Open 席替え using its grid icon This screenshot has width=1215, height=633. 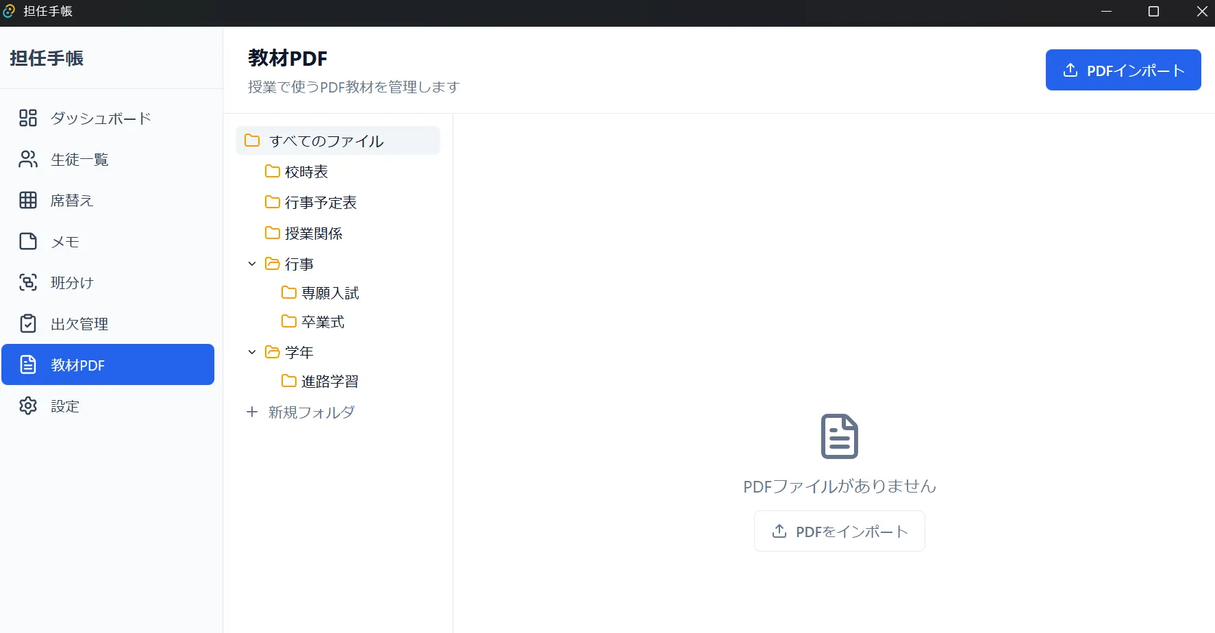tap(27, 200)
